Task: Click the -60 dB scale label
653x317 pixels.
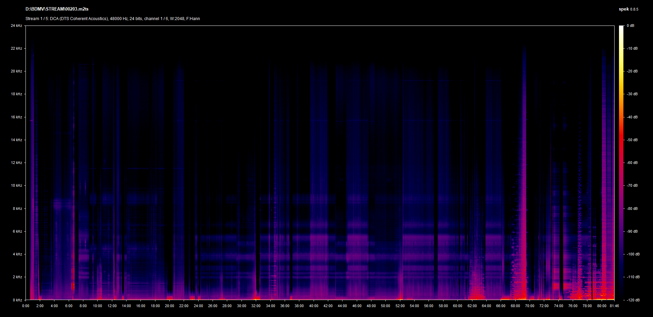Action: coord(632,163)
